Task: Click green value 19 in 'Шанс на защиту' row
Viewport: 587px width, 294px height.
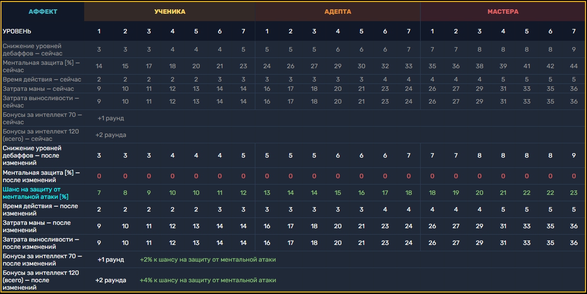Action: 456,193
